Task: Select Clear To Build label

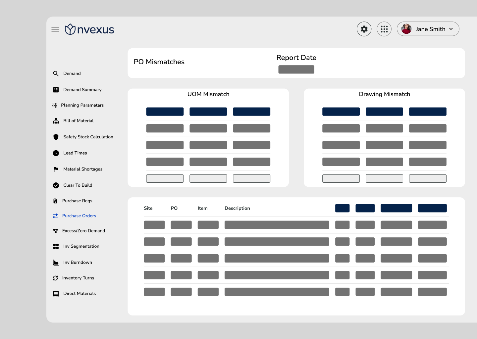Action: [x=78, y=185]
